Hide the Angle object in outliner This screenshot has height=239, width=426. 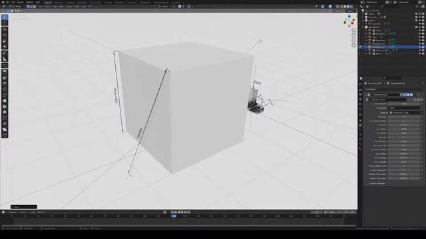point(420,31)
